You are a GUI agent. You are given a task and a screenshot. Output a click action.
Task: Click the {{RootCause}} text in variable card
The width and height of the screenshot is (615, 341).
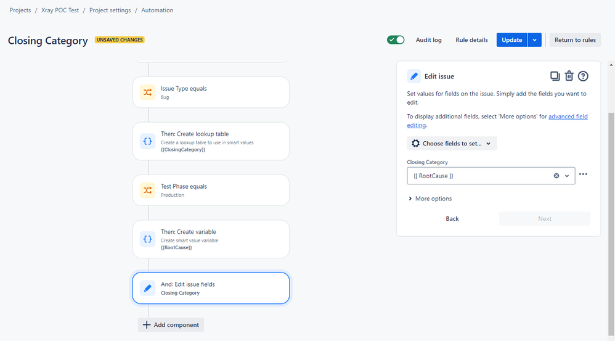[176, 248]
